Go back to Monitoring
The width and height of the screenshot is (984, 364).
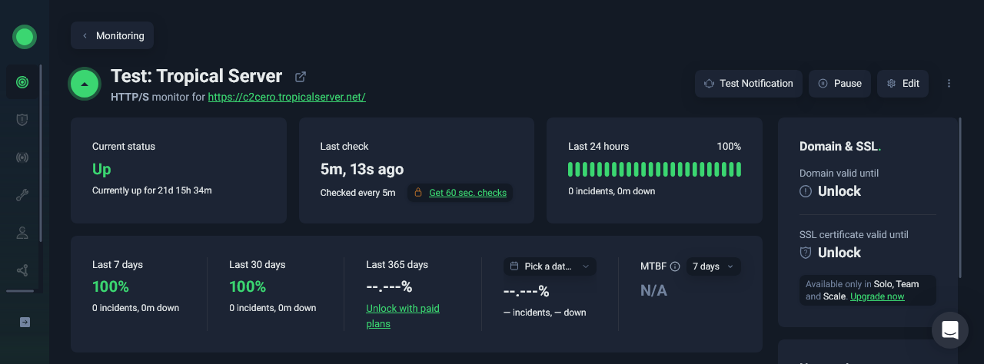pyautogui.click(x=112, y=36)
